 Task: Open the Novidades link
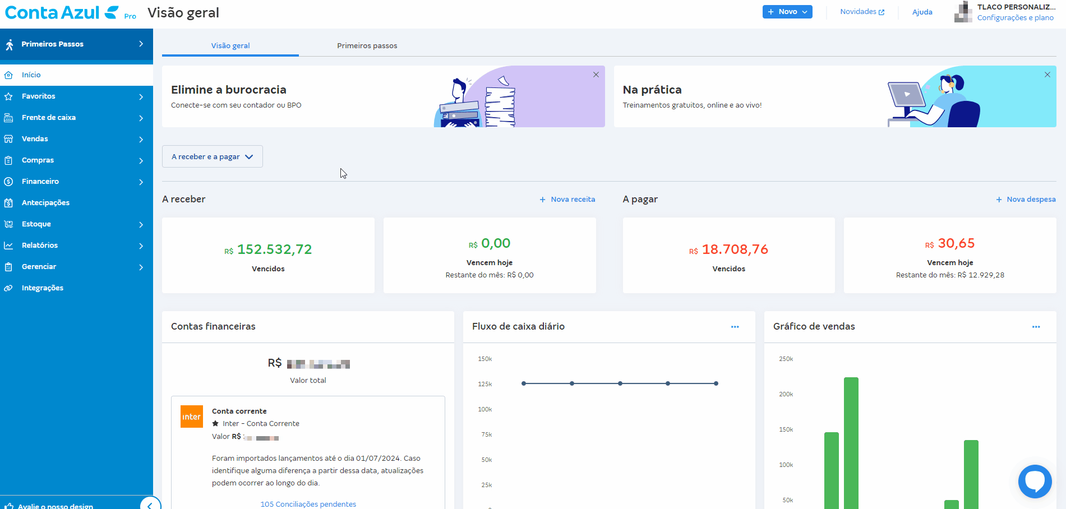click(862, 12)
